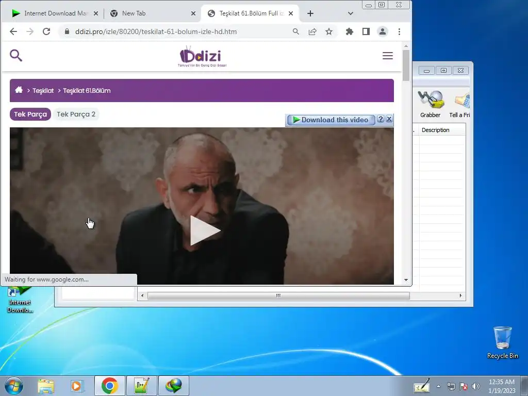
Task: Click page scrollbar up arrow
Action: tap(406, 46)
